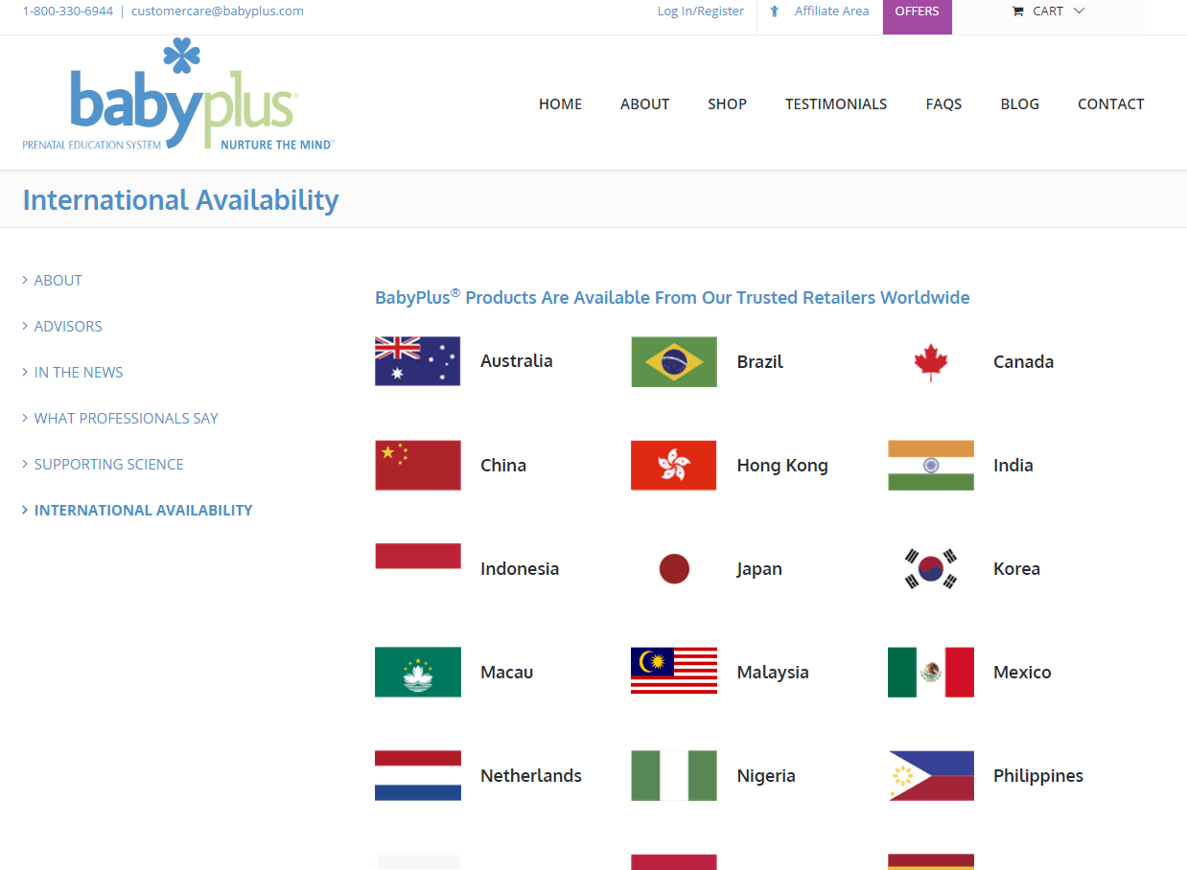Click the Korea country name
This screenshot has width=1187, height=870.
pos(1016,568)
